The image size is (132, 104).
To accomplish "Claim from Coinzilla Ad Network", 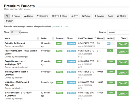I will tap(123, 44).
